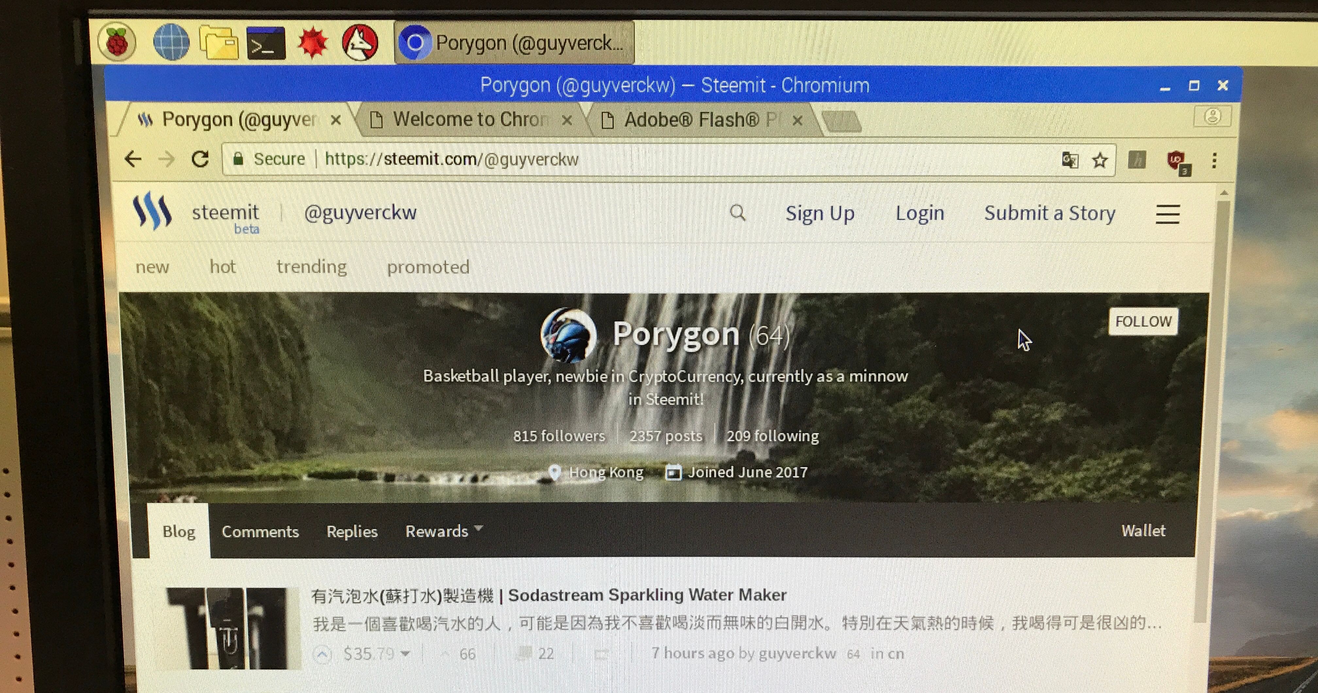
Task: Open the promoted posts feed
Action: pyautogui.click(x=428, y=267)
